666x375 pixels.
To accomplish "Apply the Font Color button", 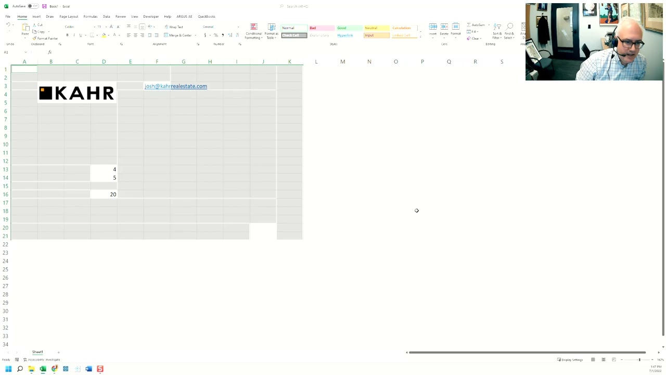I will [x=115, y=35].
